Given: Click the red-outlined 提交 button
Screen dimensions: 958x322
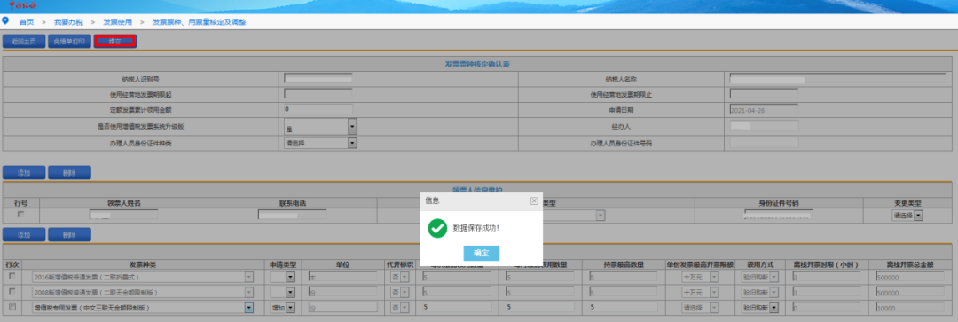Looking at the screenshot, I should click(x=114, y=42).
